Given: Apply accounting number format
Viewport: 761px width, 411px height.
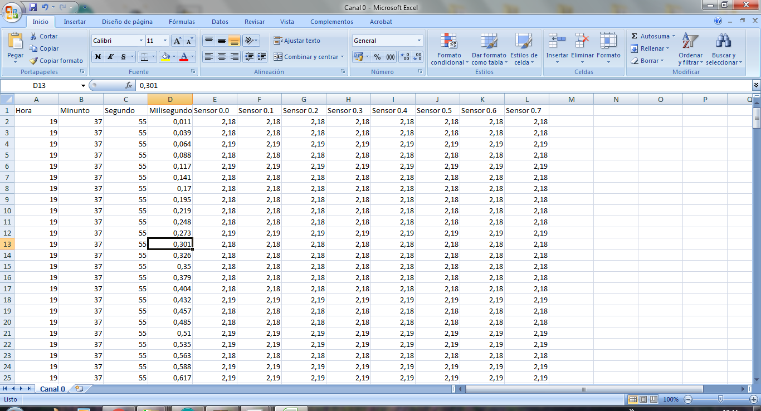Looking at the screenshot, I should tap(358, 57).
